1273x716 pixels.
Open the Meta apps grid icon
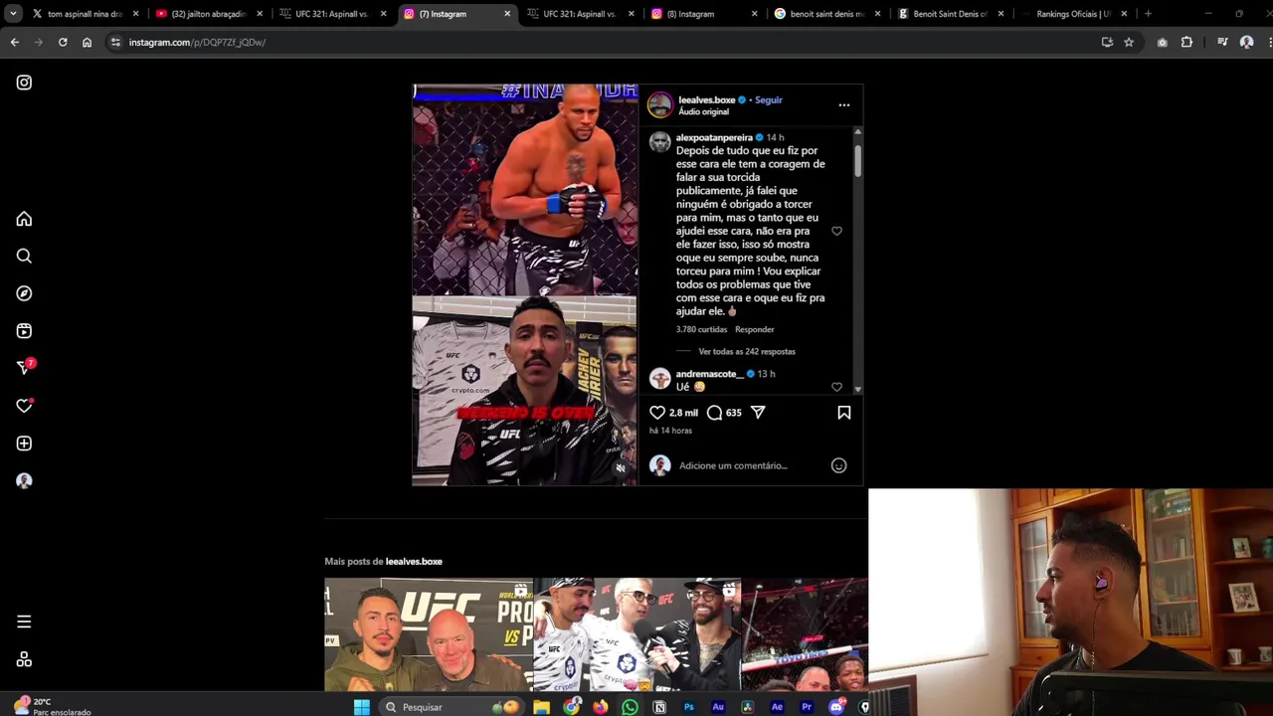coord(24,659)
